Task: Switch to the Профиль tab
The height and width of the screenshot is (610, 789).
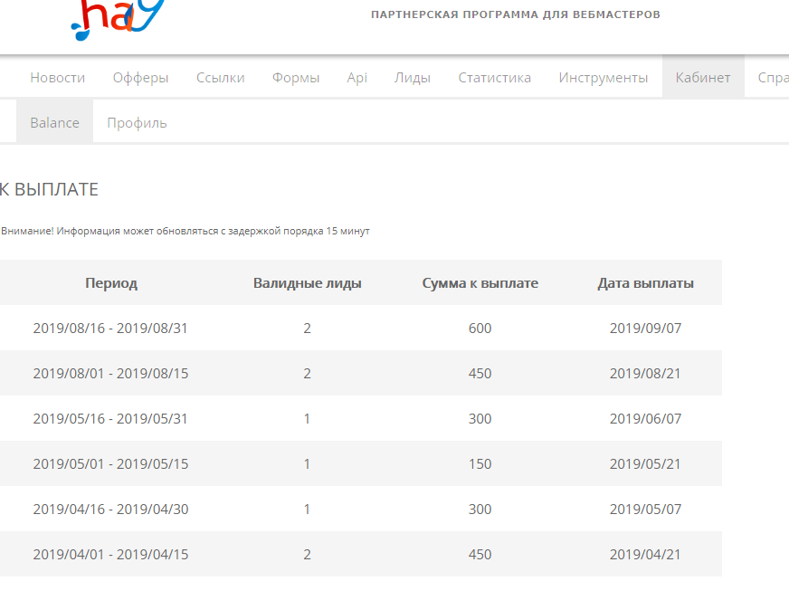Action: (x=137, y=123)
